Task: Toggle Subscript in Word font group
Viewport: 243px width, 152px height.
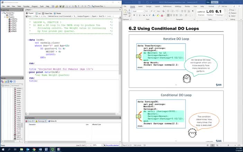Action: 147,15
